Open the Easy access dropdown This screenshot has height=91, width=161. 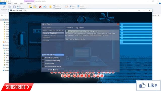click(x=58, y=8)
